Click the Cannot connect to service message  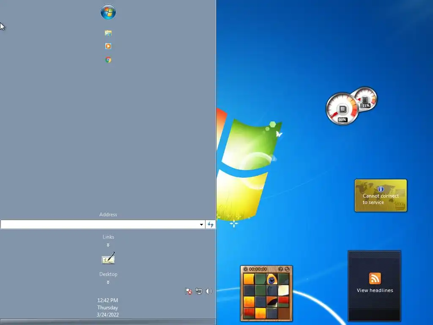pos(381,199)
